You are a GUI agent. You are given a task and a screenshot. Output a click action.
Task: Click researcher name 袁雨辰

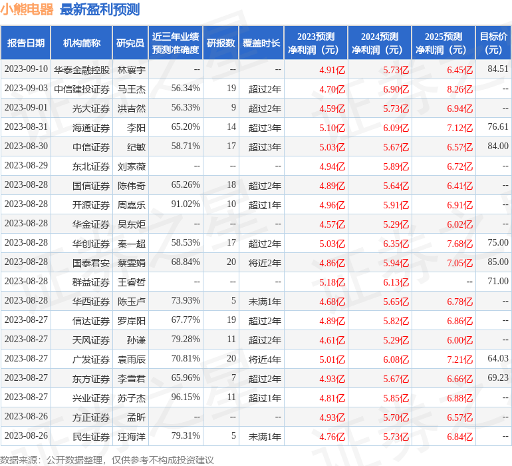point(132,359)
